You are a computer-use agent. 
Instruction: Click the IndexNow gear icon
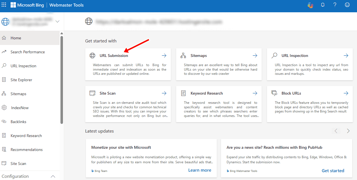click(4, 108)
